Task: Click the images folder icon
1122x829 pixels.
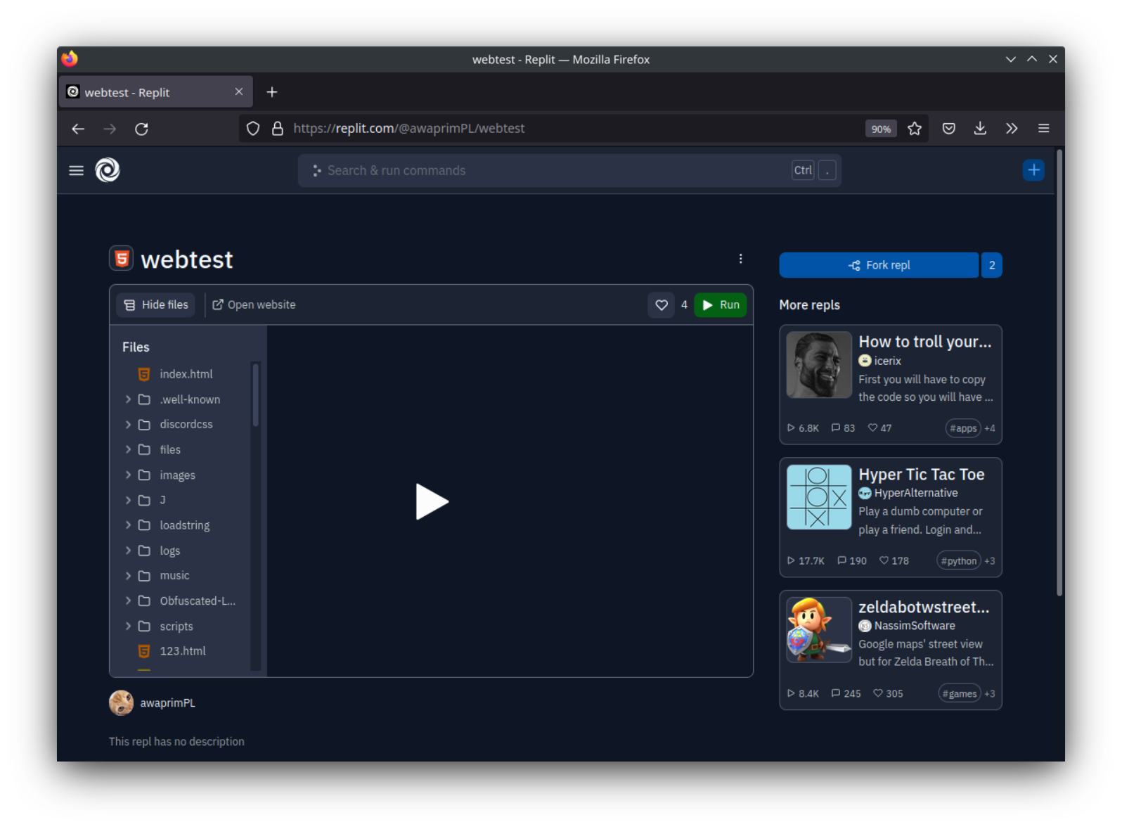Action: point(144,475)
